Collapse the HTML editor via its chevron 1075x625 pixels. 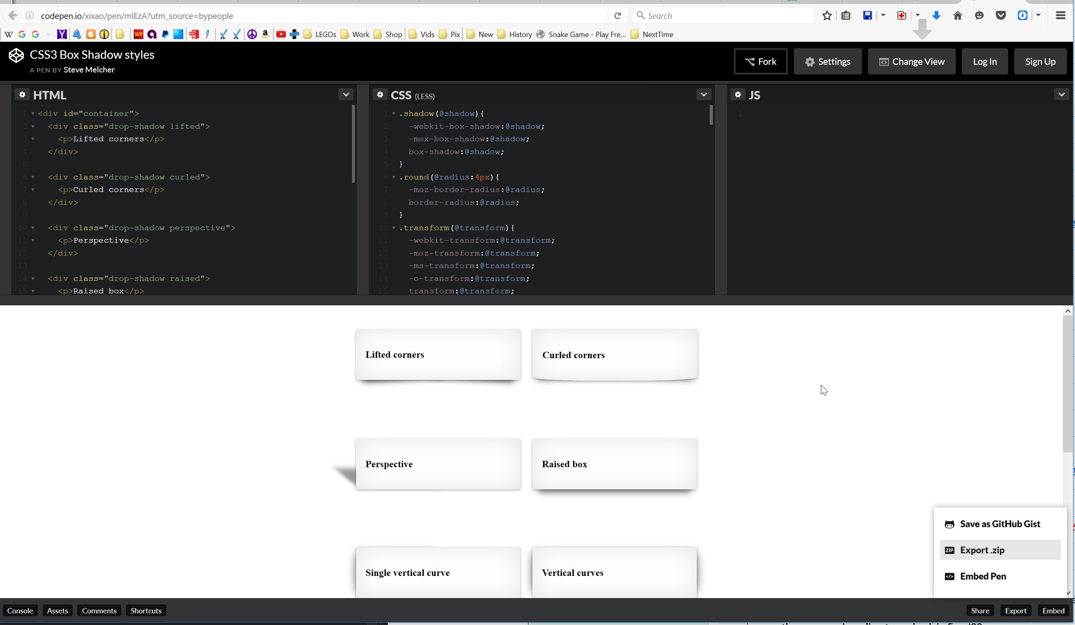coord(346,94)
